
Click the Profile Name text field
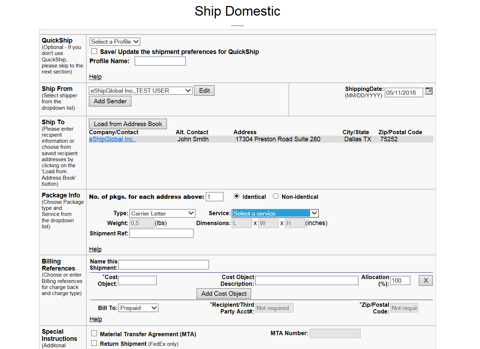pyautogui.click(x=160, y=61)
